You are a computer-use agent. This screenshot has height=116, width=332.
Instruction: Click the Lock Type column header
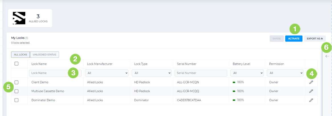(141, 64)
